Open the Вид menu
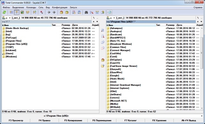The width and height of the screenshot is (205, 124). [x=48, y=7]
